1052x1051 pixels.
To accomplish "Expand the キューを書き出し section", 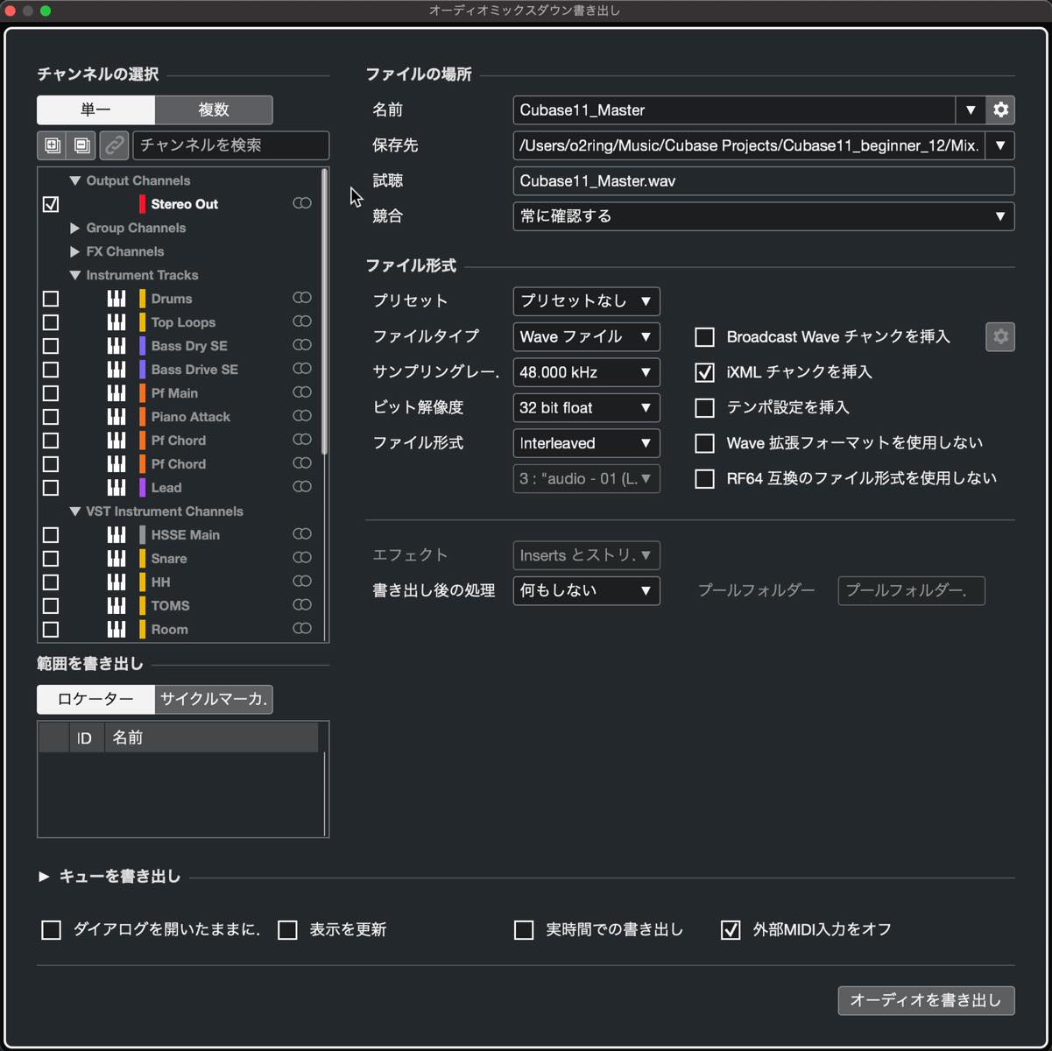I will [44, 877].
